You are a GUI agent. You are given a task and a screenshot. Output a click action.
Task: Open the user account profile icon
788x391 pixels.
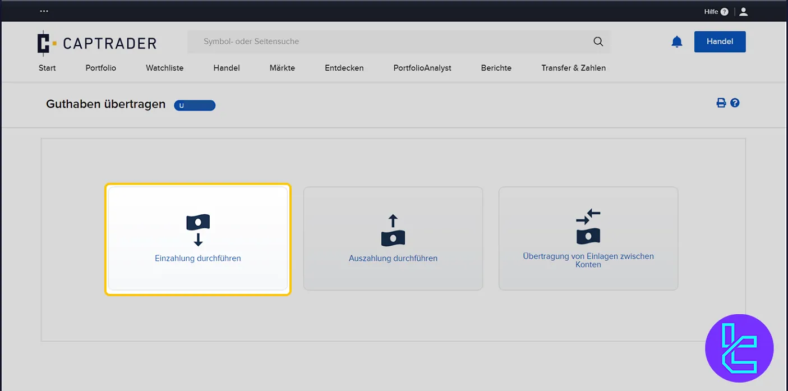coord(743,12)
